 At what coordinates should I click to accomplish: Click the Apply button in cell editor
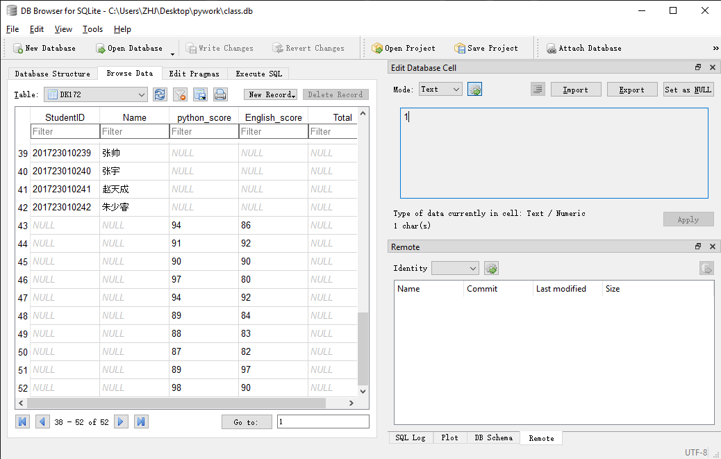pos(688,219)
